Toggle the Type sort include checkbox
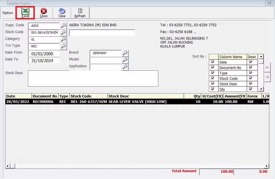The height and width of the screenshot is (179, 275). pyautogui.click(x=213, y=73)
